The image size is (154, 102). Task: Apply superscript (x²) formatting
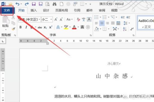point(51,27)
